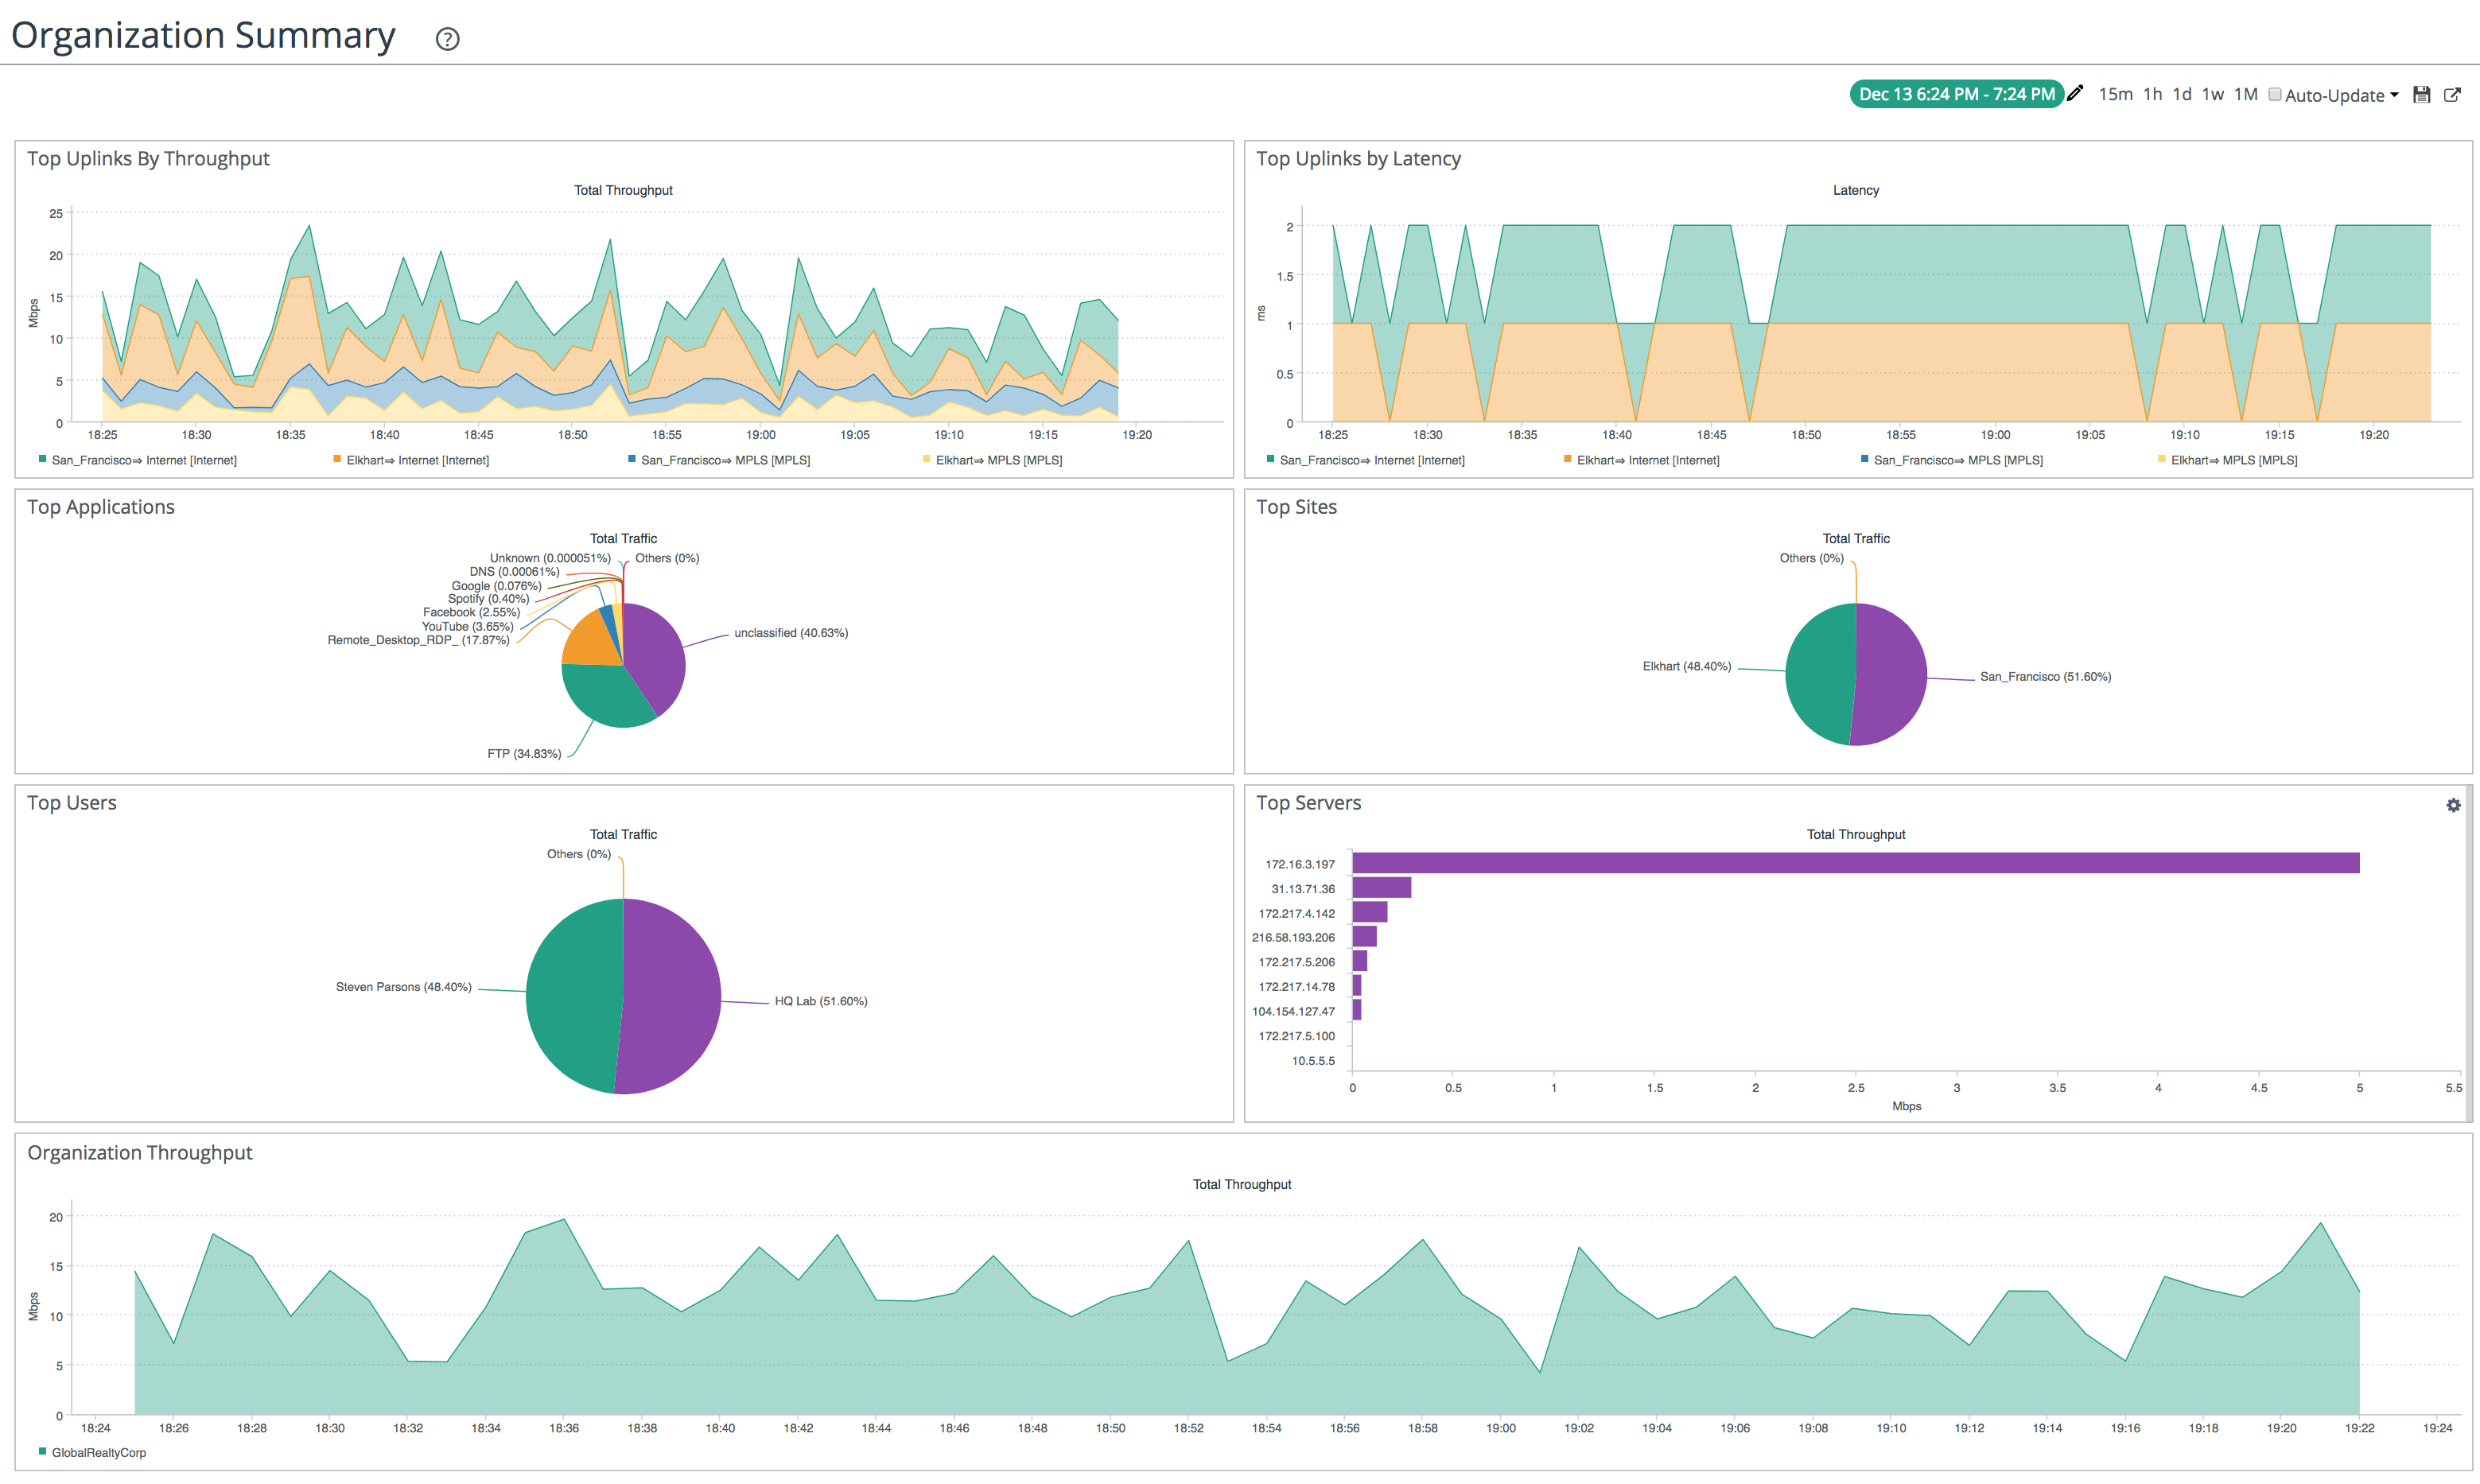
Task: Toggle Elkhart Internet series in throughput legend
Action: (x=417, y=460)
